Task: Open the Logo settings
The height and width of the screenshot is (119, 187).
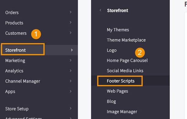Action: click(x=112, y=50)
